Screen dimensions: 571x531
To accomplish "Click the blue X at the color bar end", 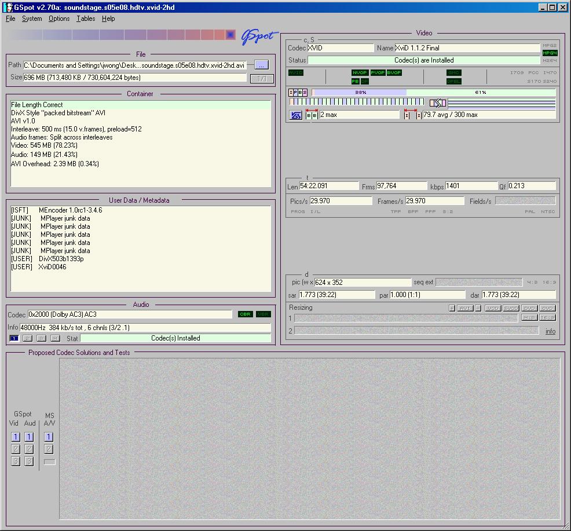I will click(x=230, y=35).
